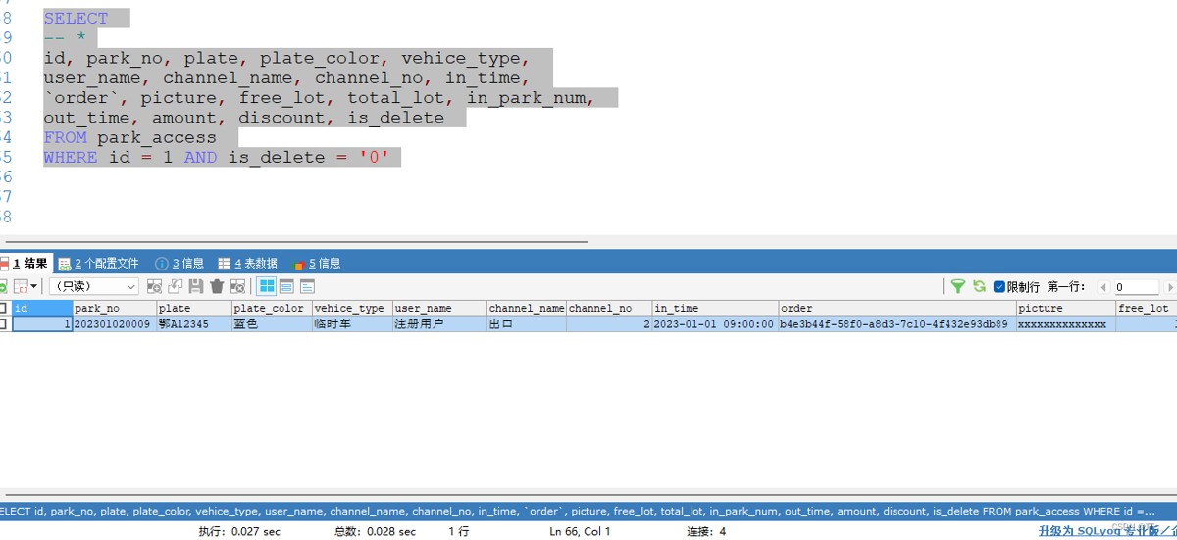
Task: Click the delete row trash icon
Action: [x=217, y=286]
